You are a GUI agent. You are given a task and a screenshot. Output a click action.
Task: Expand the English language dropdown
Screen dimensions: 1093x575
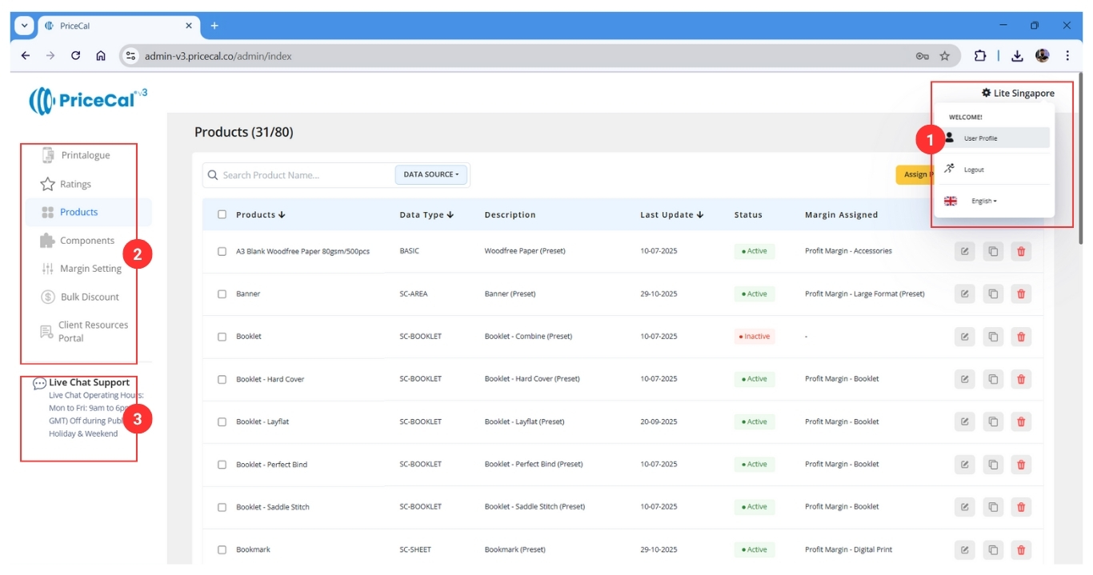[983, 202]
